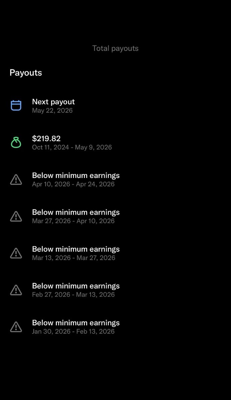This screenshot has height=400, width=231.
Task: Tap the Mar 13, 2026 - Mar 27, 2026 date text
Action: (x=74, y=258)
